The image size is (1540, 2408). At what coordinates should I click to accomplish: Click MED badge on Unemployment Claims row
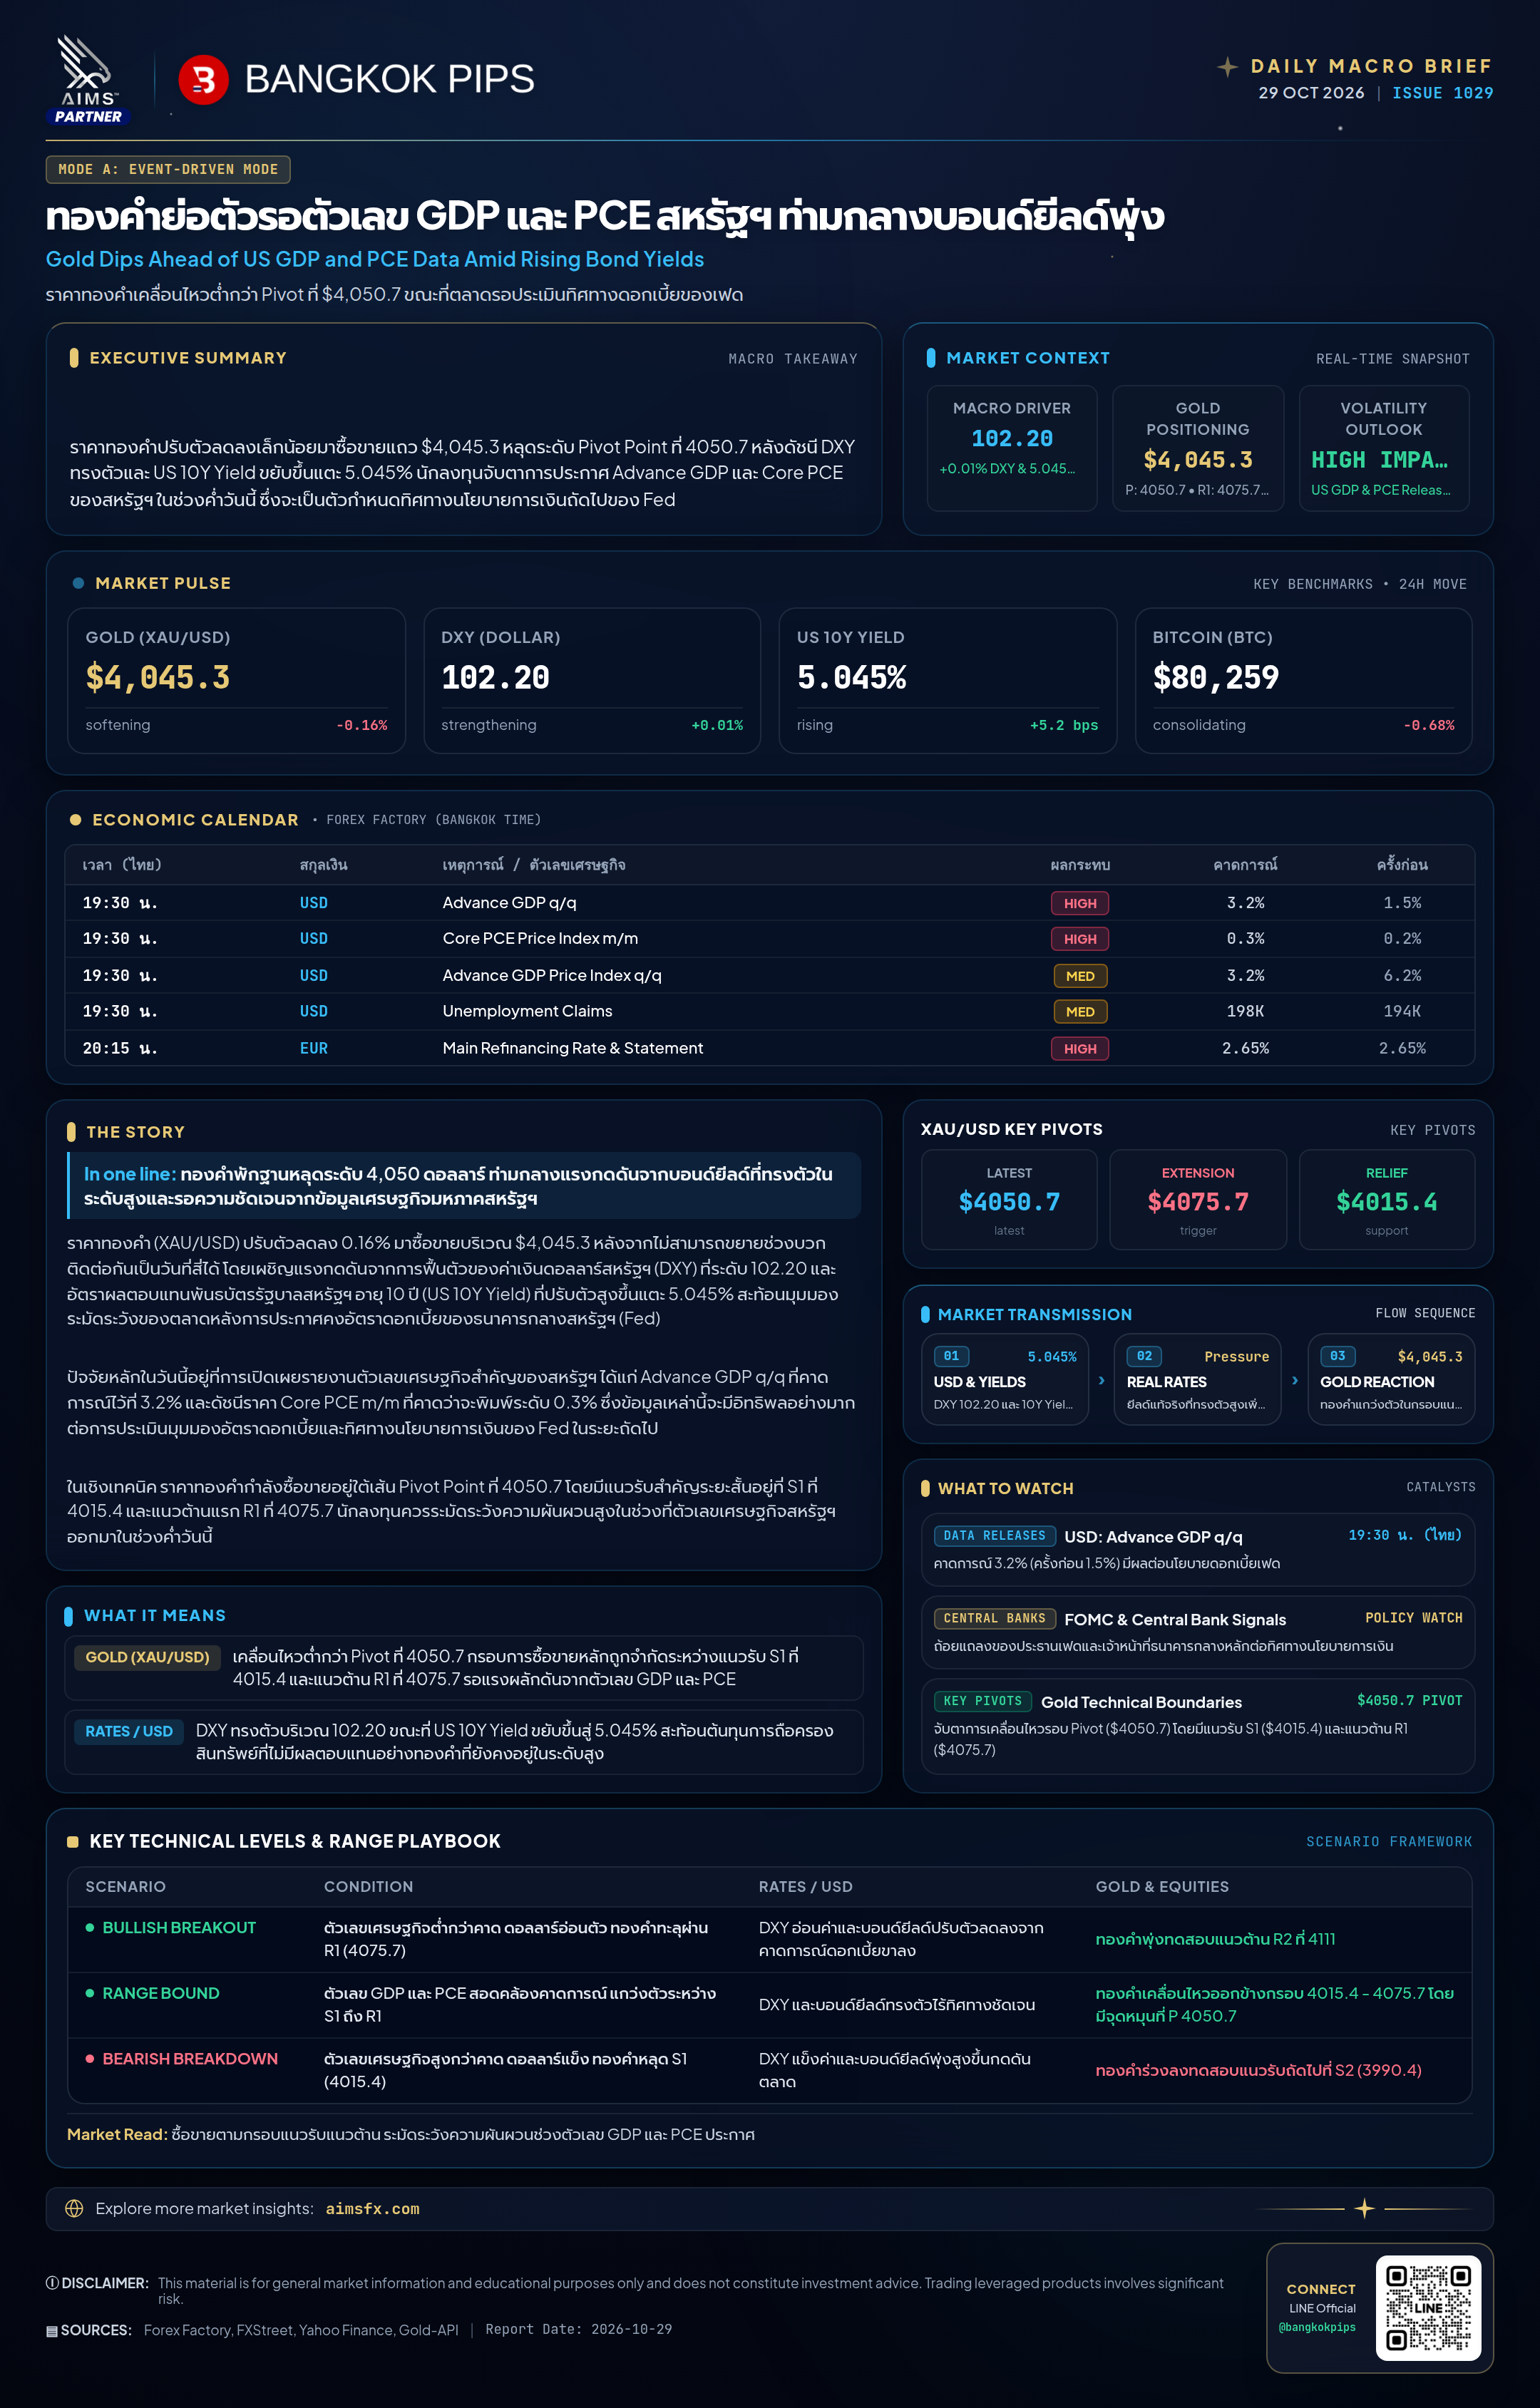pos(1080,1012)
